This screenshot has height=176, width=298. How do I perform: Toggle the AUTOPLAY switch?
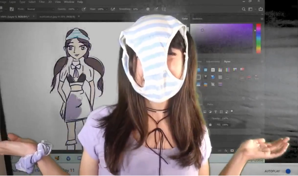(288, 171)
